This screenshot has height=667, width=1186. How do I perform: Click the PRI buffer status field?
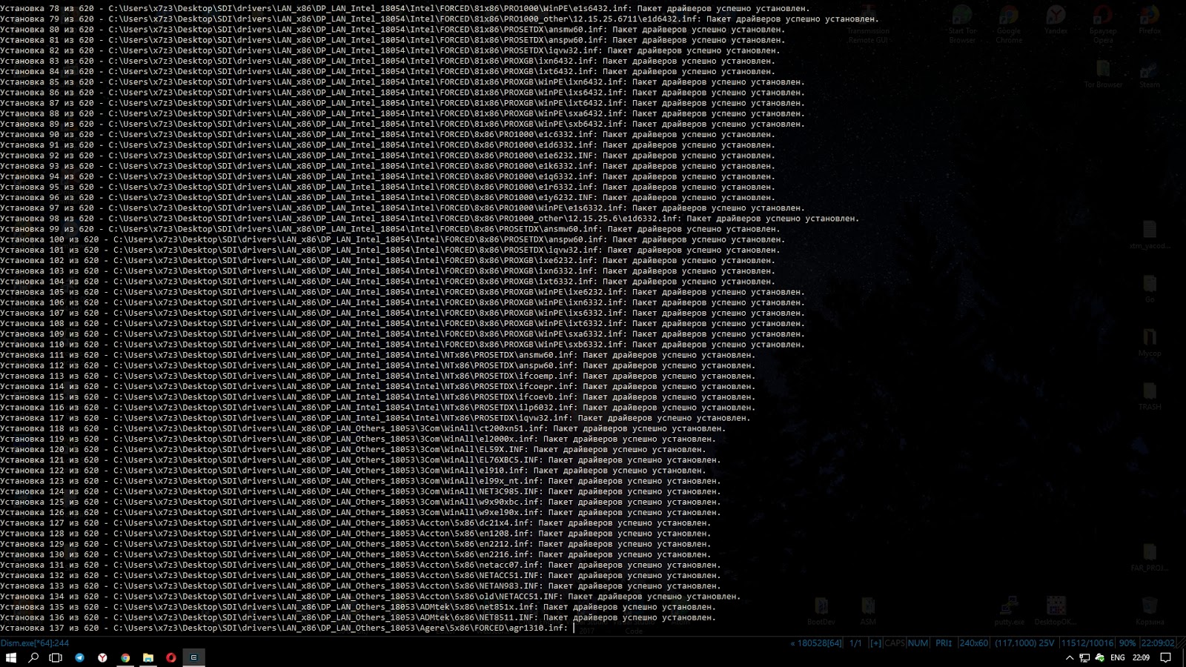[x=944, y=643]
